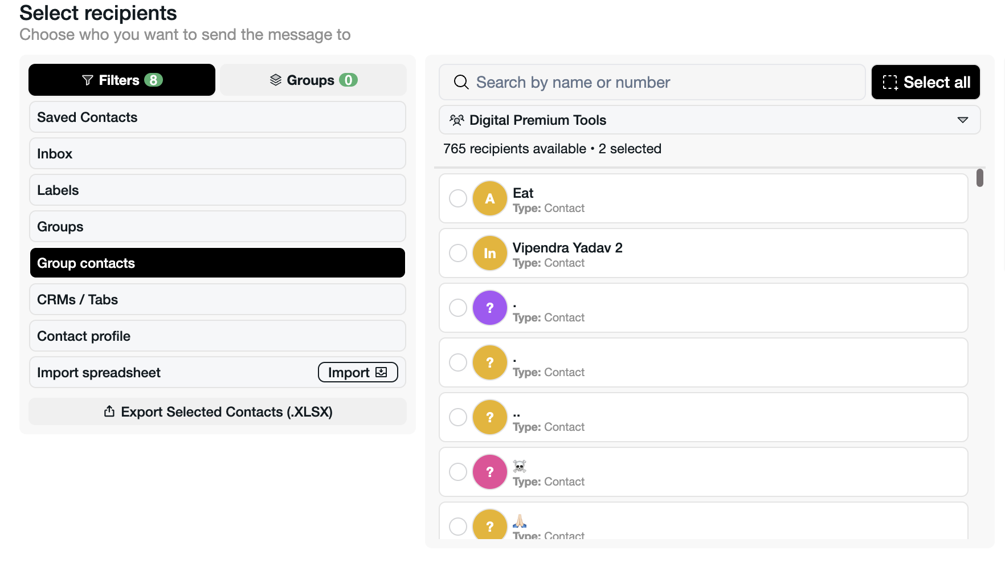This screenshot has height=579, width=1005.
Task: Click the purple question mark avatar
Action: pos(489,308)
